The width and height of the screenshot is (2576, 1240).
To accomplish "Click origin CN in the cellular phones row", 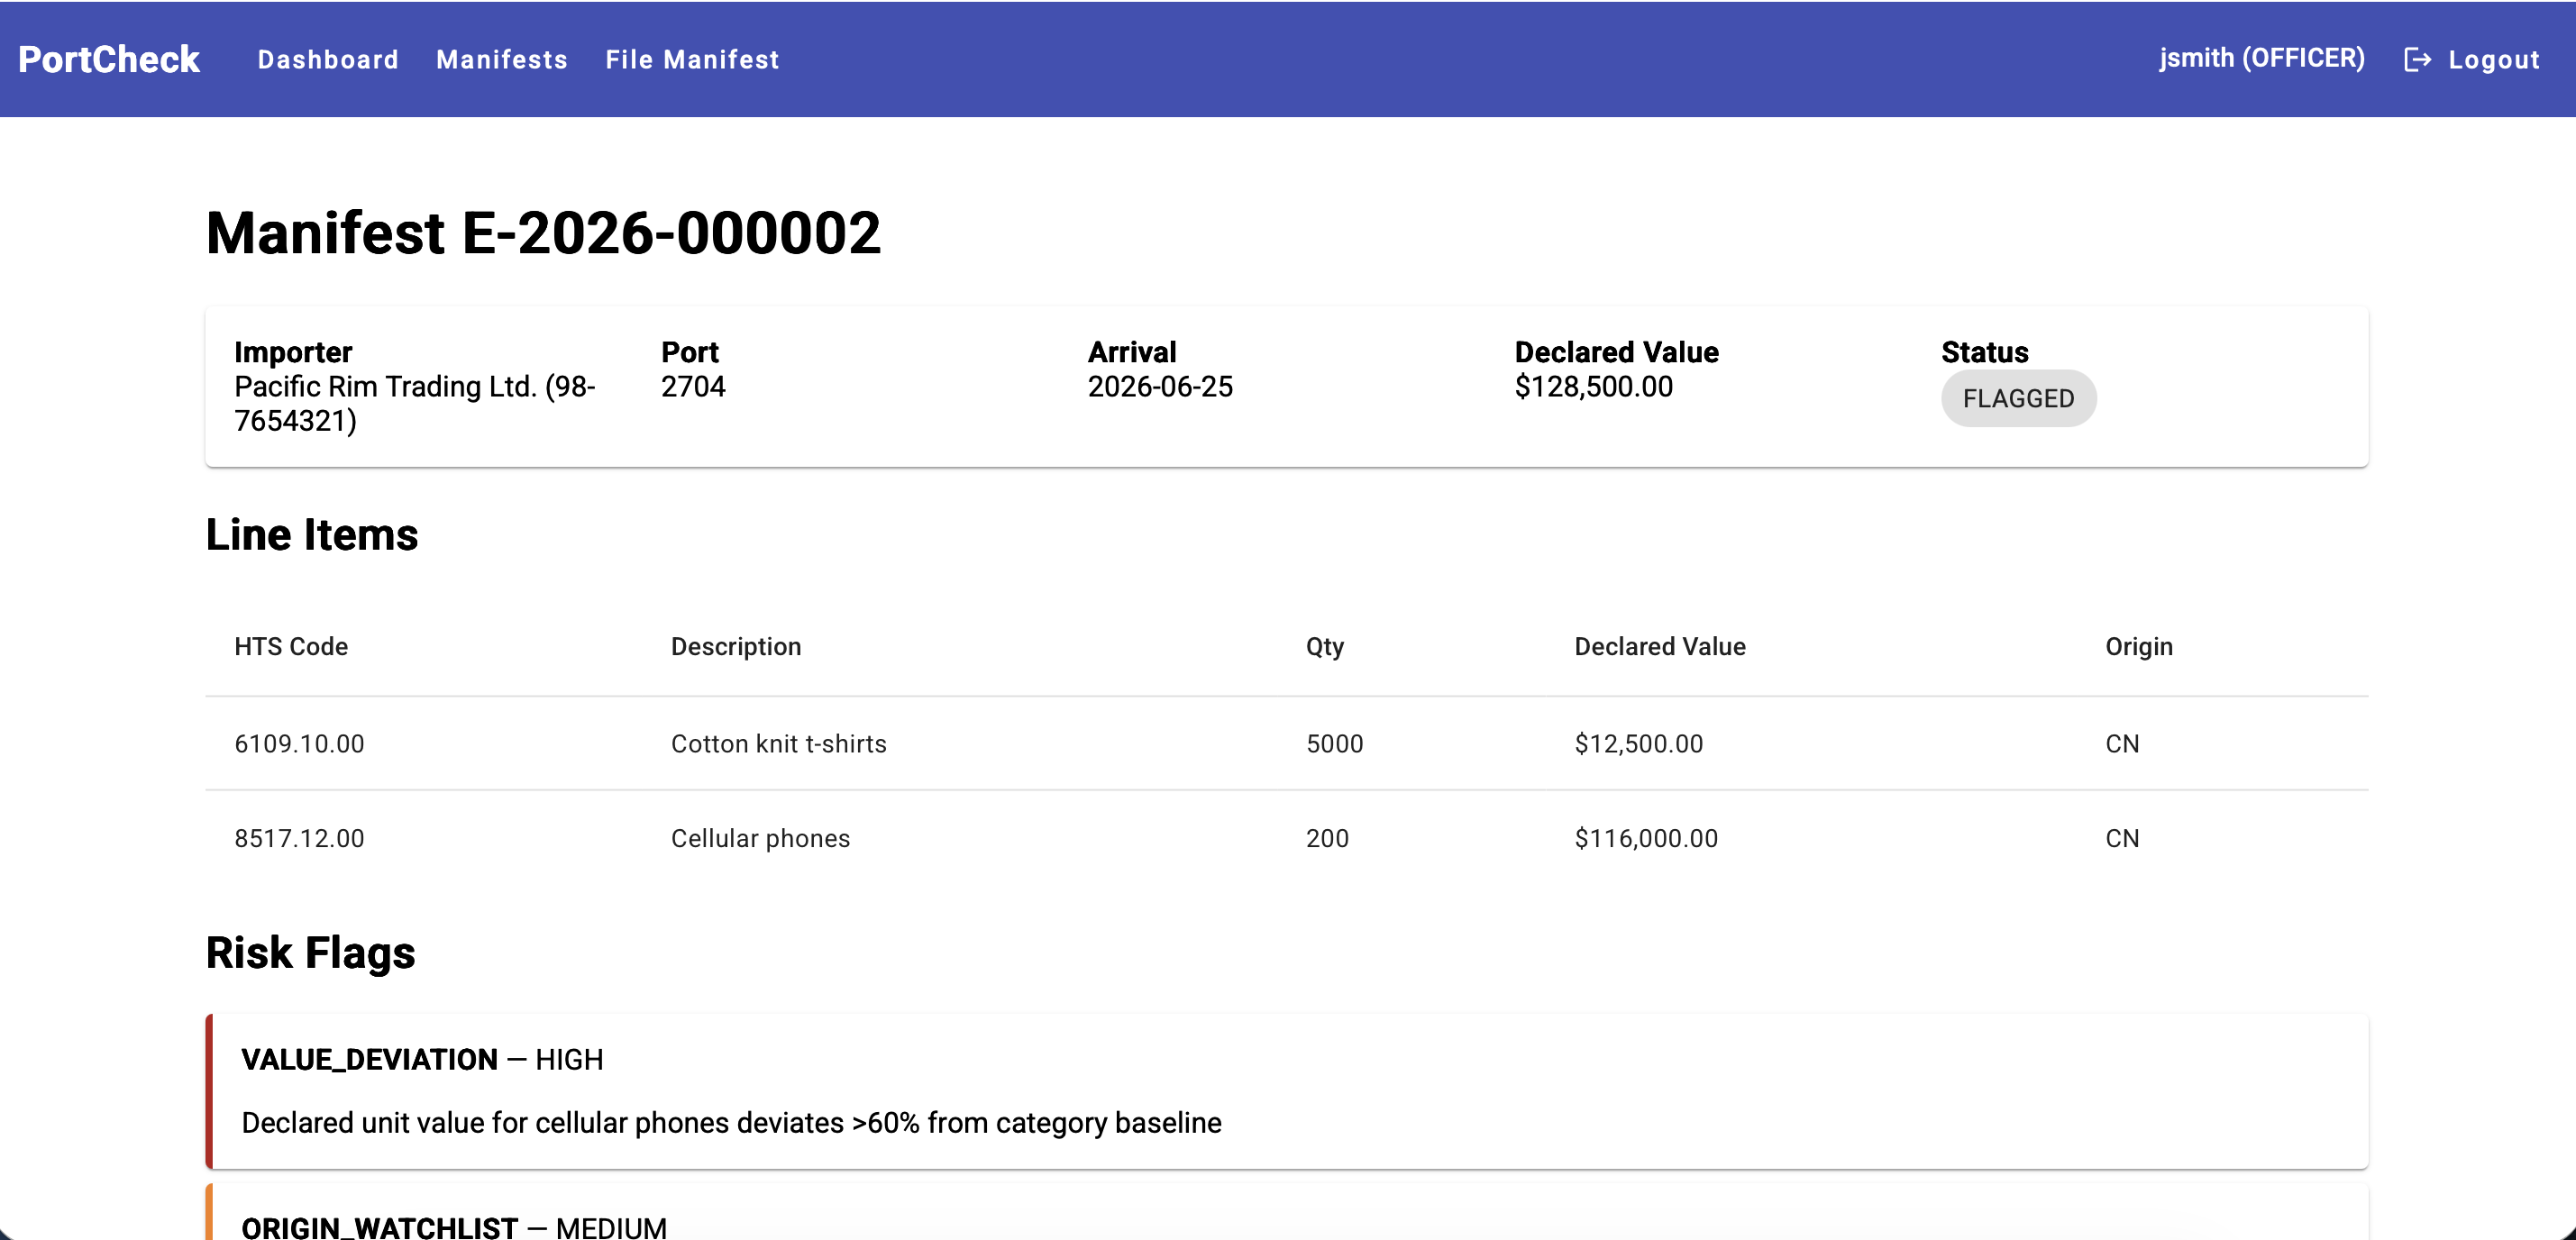I will pos(2122,838).
